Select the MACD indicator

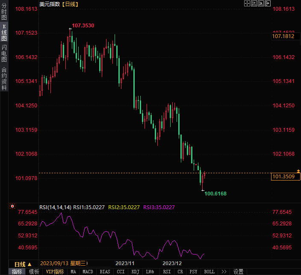(88, 272)
